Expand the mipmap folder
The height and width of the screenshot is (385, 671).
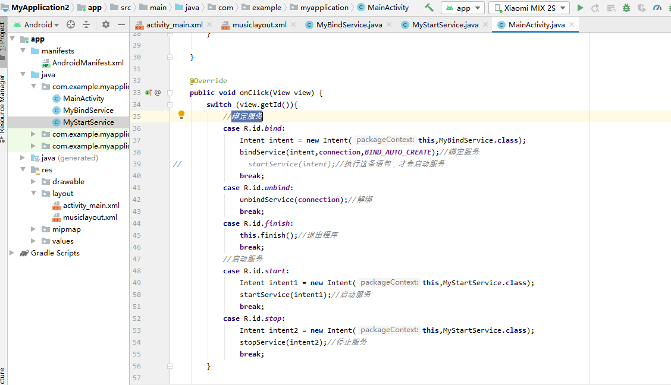(33, 229)
